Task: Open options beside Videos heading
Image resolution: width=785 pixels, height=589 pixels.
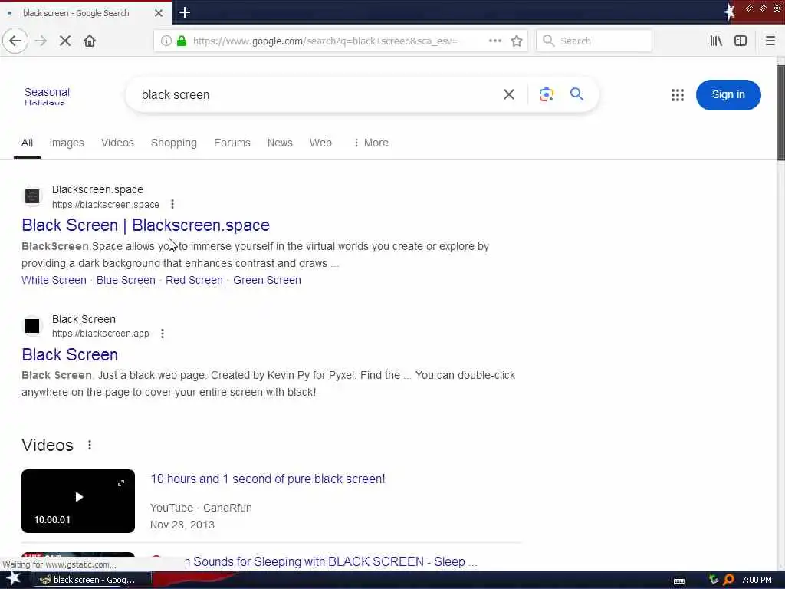Action: tap(90, 445)
